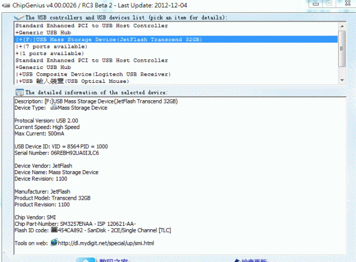Click the Device Revision: 1100 line
The width and height of the screenshot is (356, 262).
[x=41, y=179]
